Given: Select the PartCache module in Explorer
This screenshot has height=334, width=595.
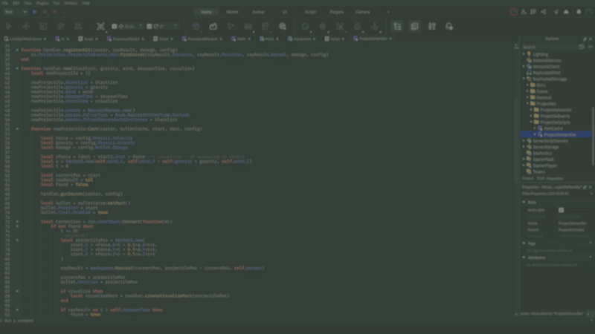Looking at the screenshot, I should coord(553,128).
